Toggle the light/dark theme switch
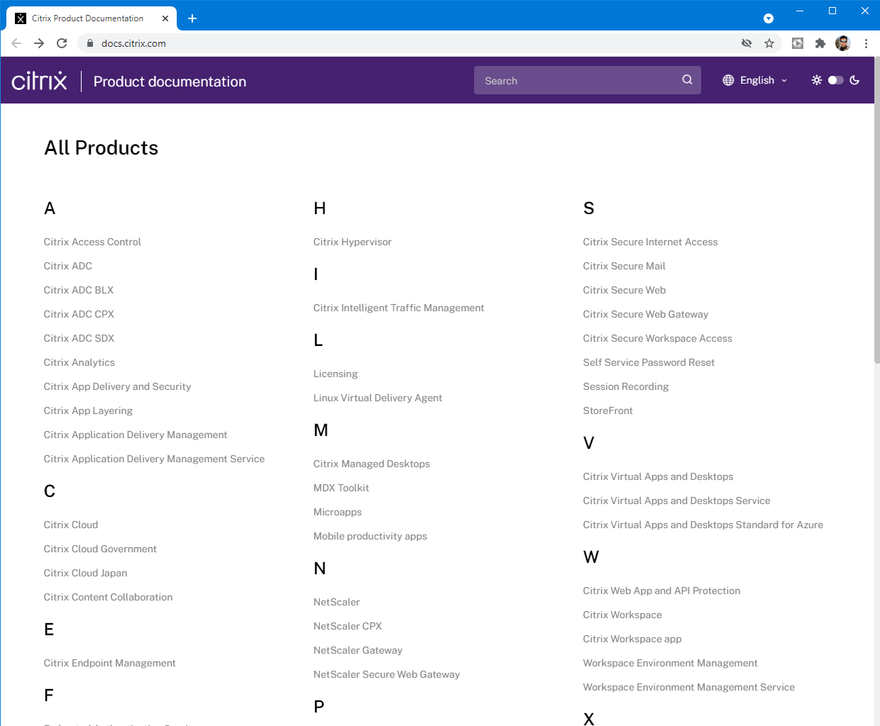 [x=836, y=80]
